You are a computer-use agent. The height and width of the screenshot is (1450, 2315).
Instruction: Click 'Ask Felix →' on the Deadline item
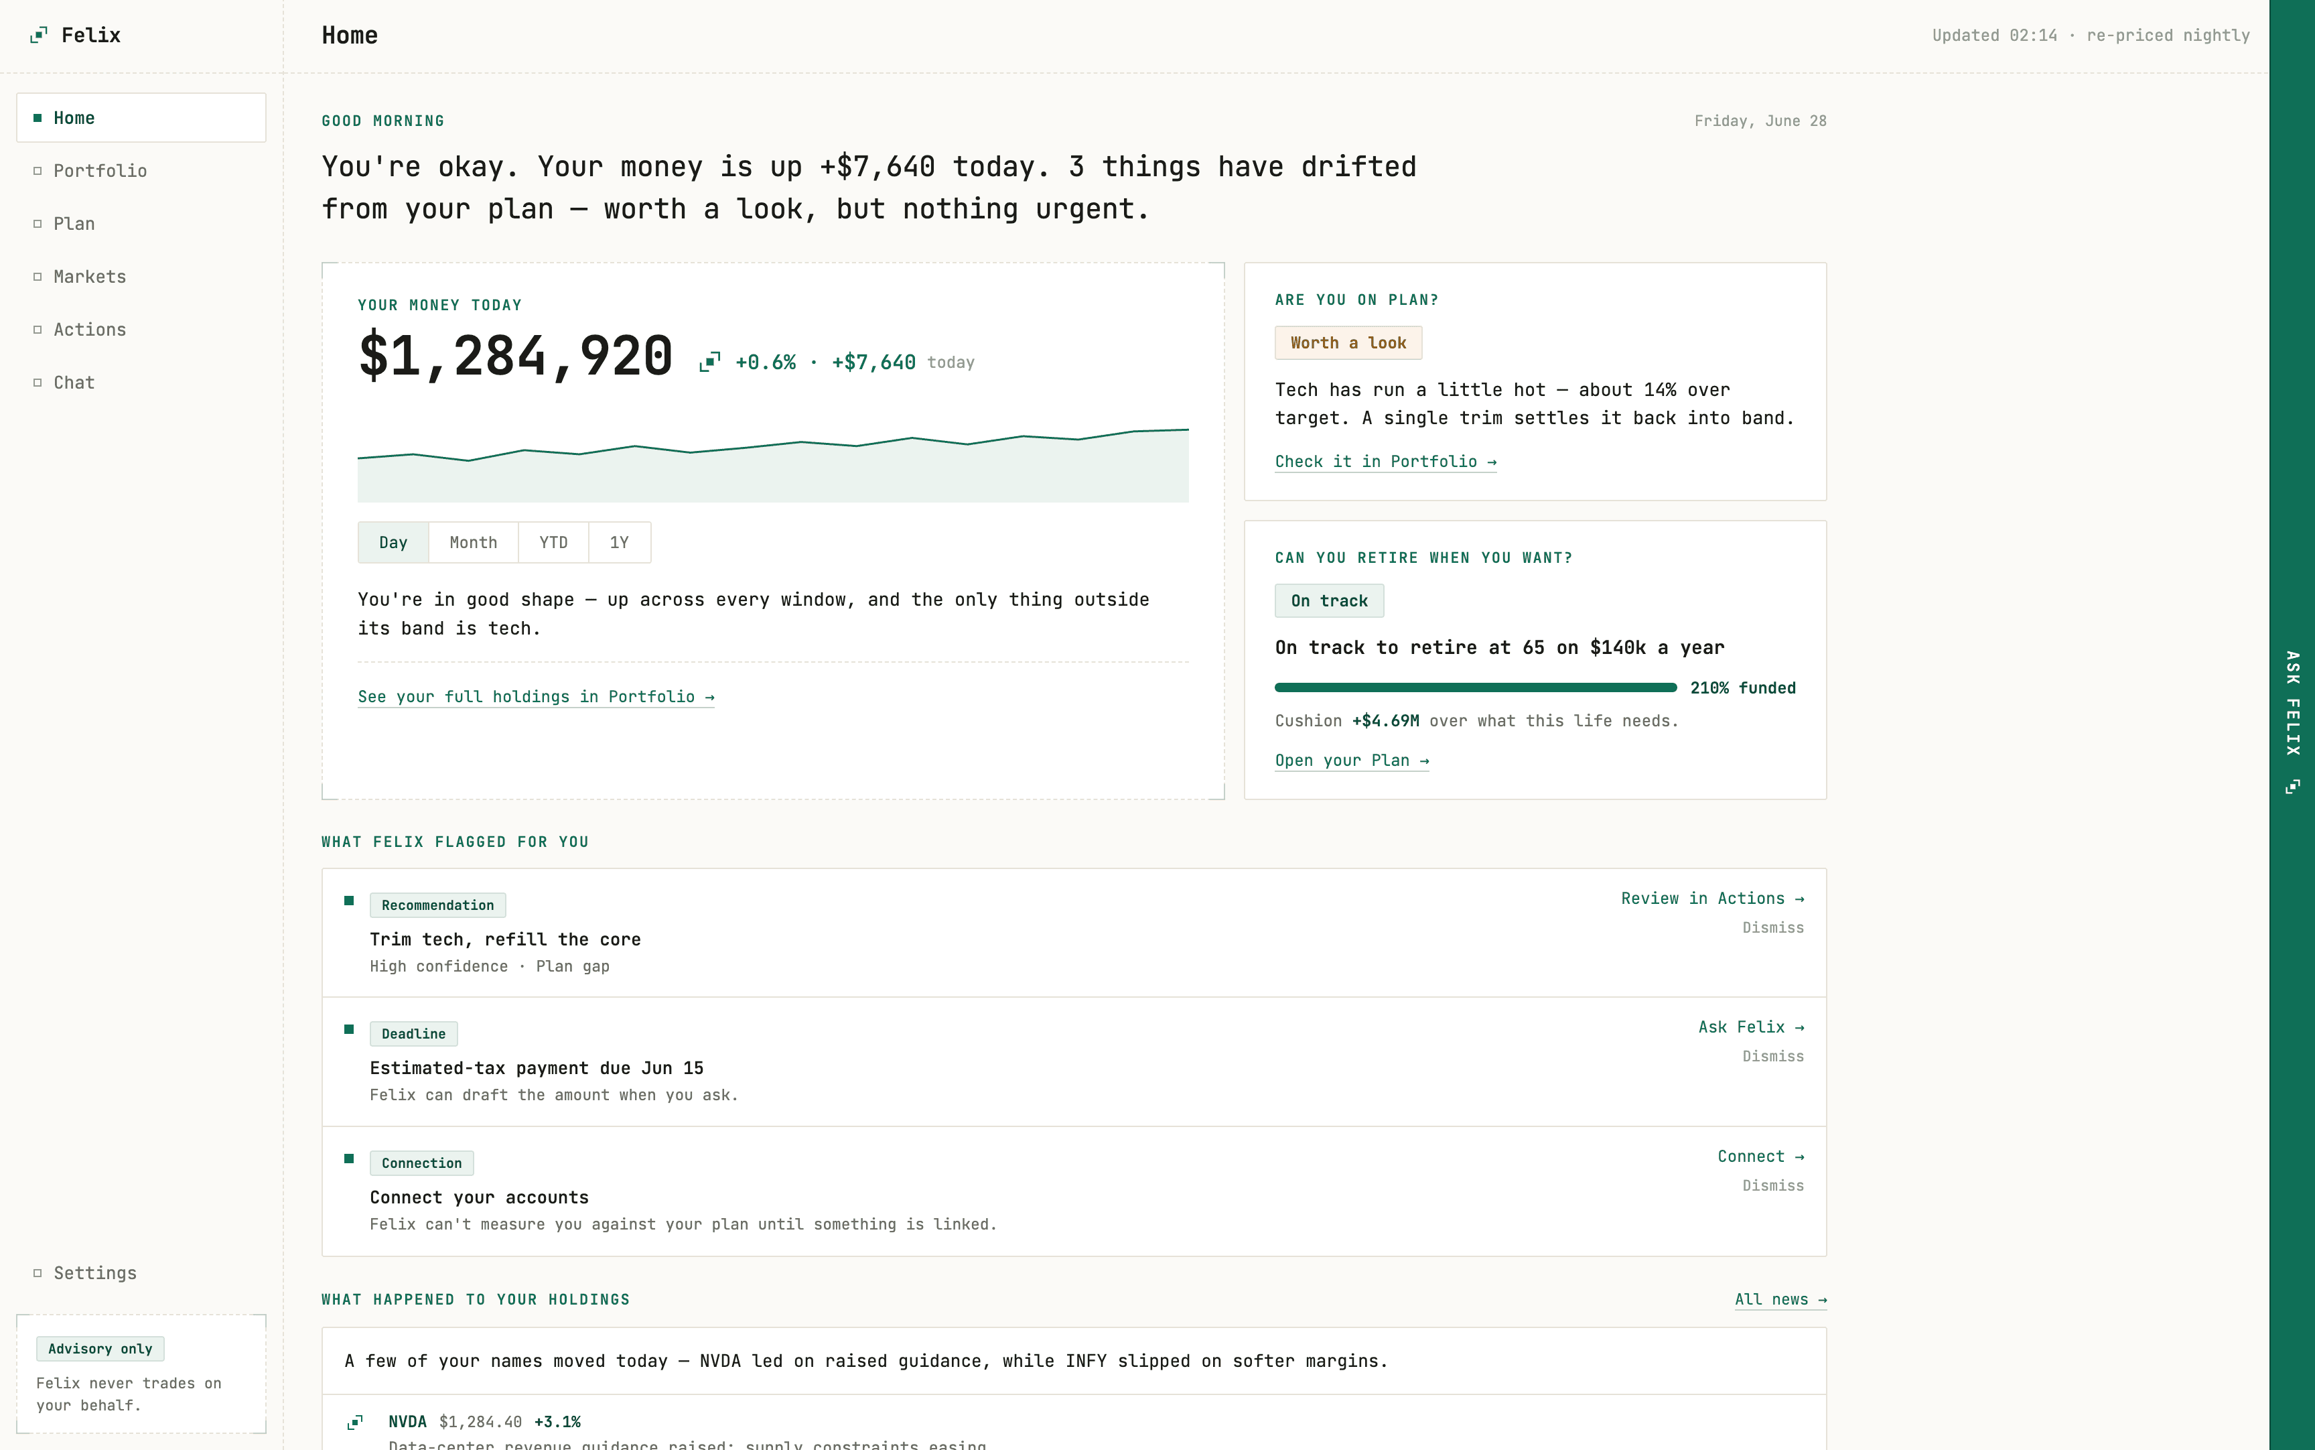1752,1027
